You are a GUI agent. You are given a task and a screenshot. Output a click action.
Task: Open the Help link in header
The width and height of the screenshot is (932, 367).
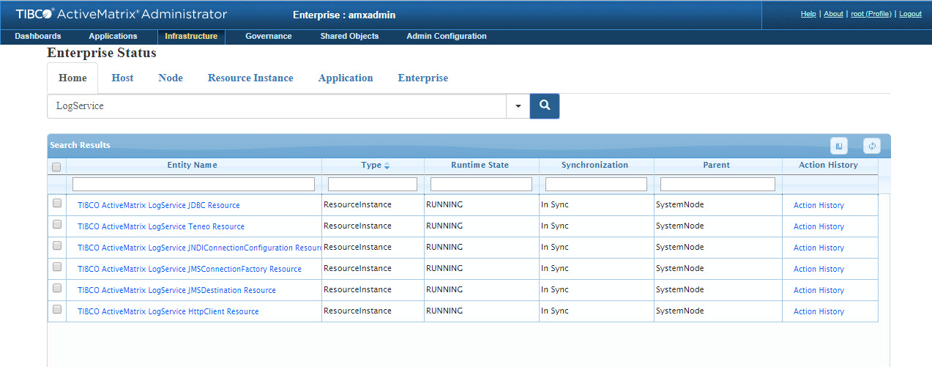pyautogui.click(x=808, y=14)
